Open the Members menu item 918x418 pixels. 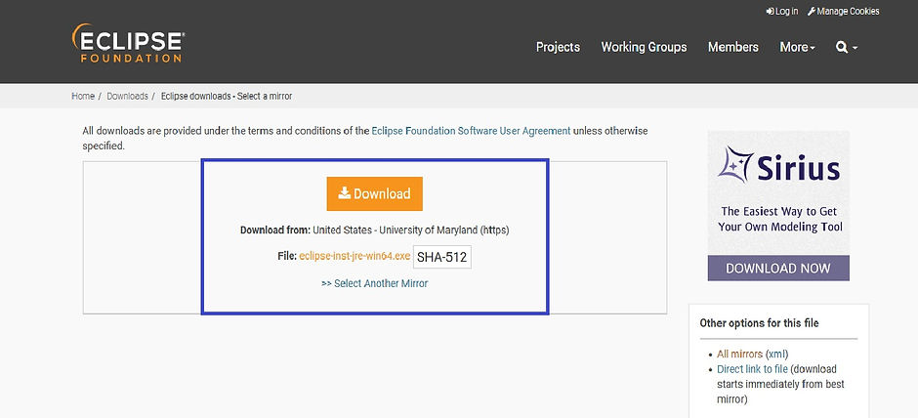pos(733,48)
